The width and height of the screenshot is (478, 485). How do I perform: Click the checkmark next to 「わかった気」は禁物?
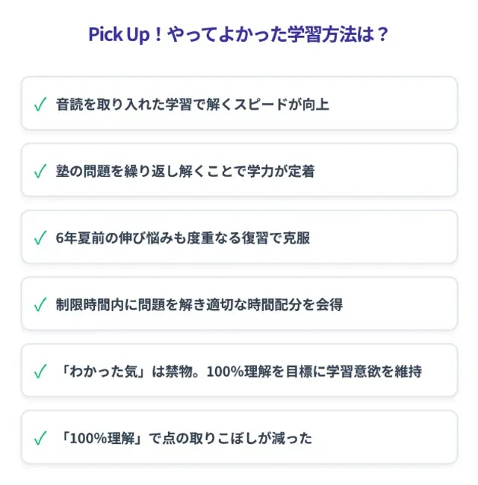tap(40, 371)
